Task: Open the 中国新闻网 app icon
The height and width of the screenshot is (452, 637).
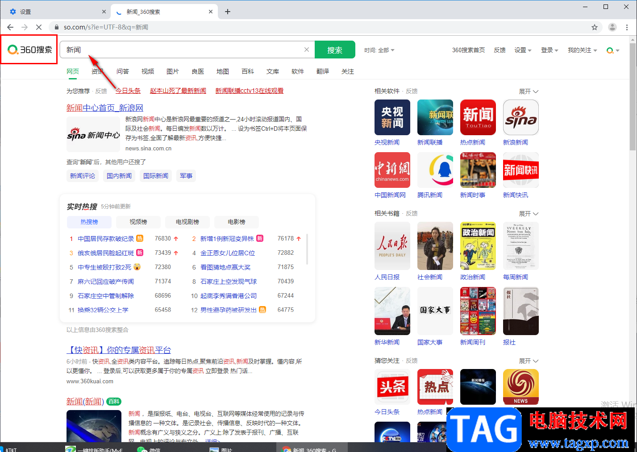Action: click(392, 170)
